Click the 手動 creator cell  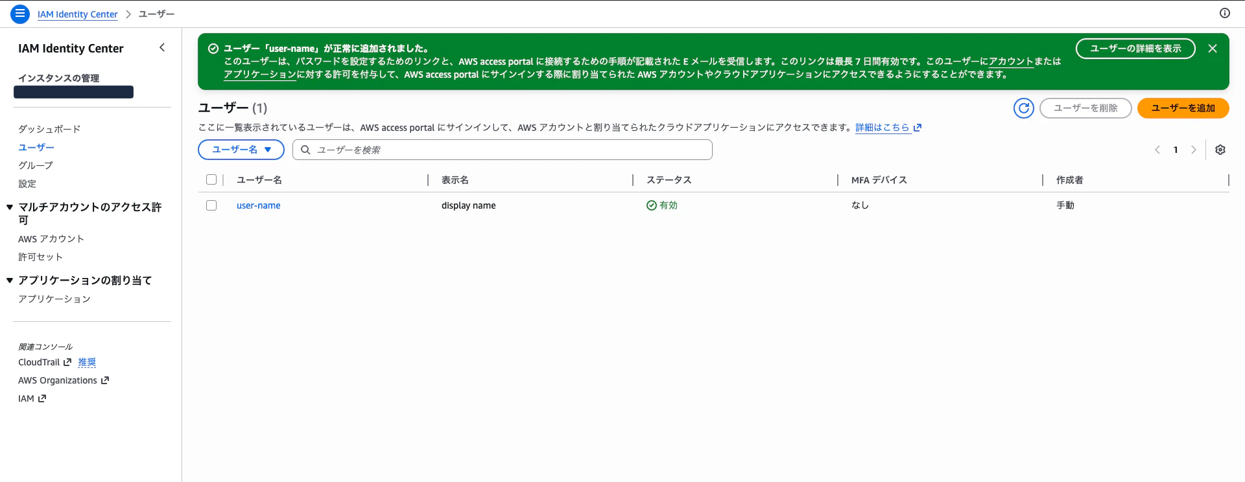[x=1065, y=205]
